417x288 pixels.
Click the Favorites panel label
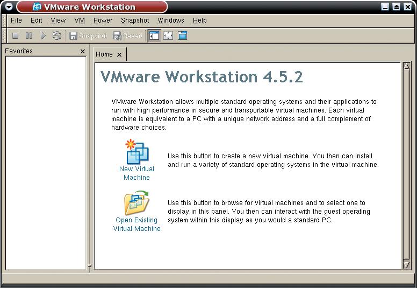[19, 51]
